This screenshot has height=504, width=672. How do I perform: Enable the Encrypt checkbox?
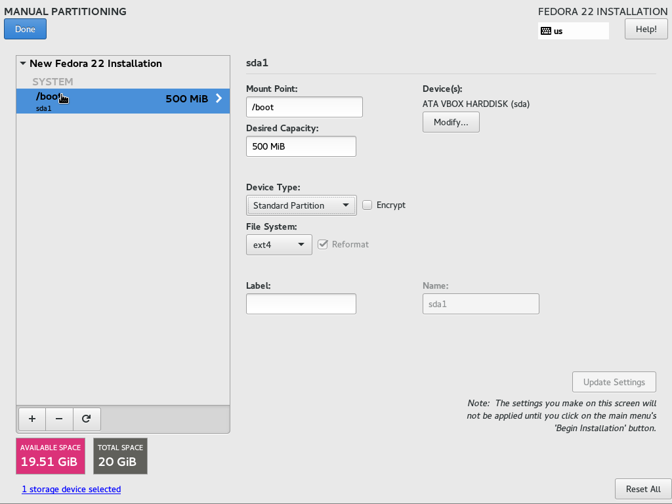367,205
